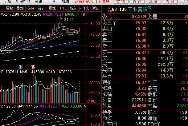Click 卖三 price 75.91
Screen dimensions: 188x126
(x=141, y=34)
